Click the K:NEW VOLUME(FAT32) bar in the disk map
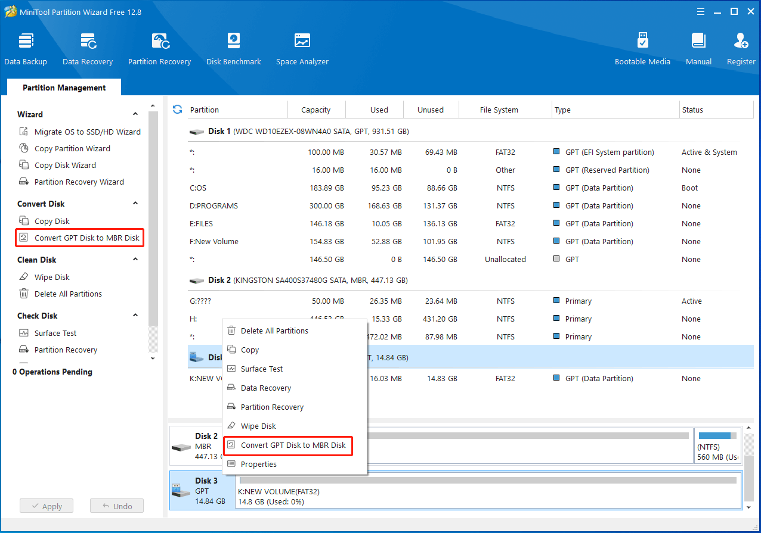This screenshot has width=761, height=533. (x=488, y=490)
